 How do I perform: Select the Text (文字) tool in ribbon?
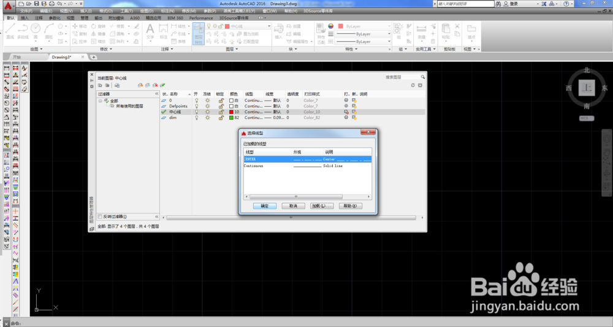150,31
